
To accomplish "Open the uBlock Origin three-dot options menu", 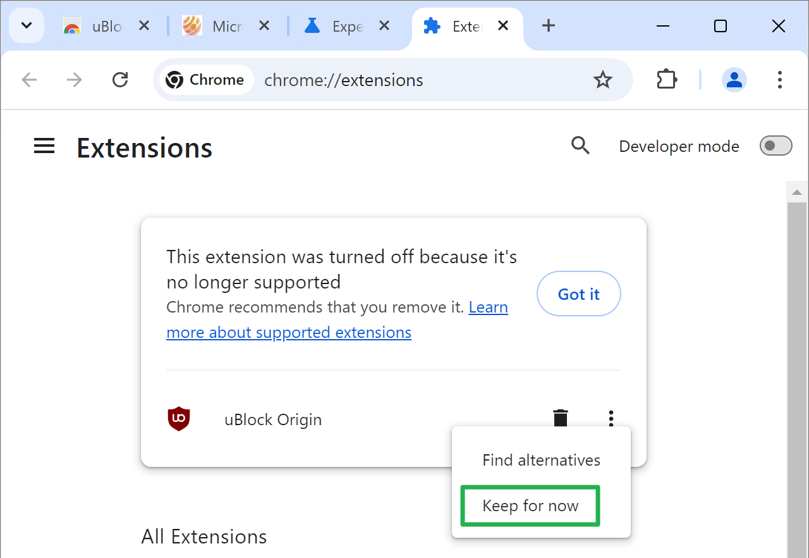I will (x=611, y=418).
